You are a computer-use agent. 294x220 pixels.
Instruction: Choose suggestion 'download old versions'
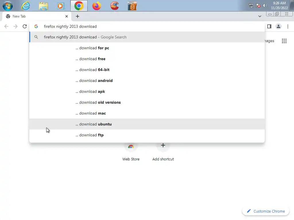tap(147, 102)
